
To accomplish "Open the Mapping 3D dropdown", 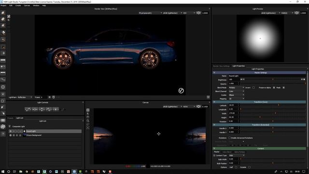I will [x=236, y=99].
